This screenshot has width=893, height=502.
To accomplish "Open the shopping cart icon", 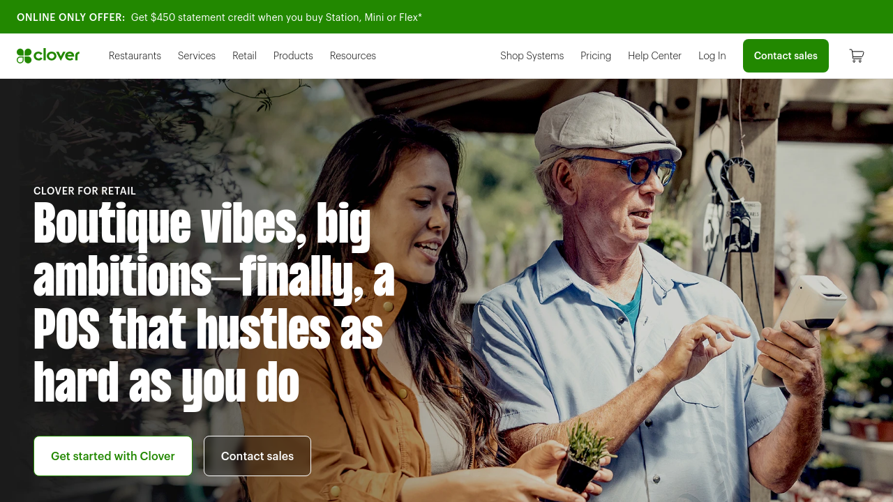I will tap(857, 56).
